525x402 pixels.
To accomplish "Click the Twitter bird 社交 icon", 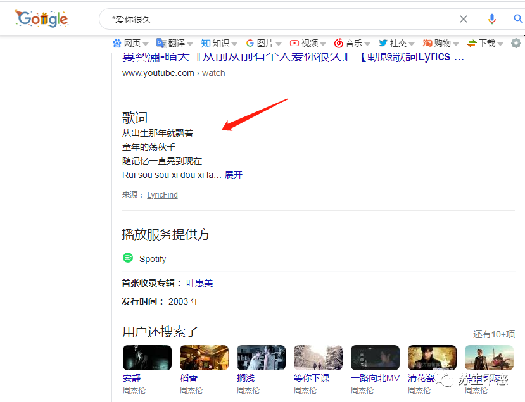I will pyautogui.click(x=383, y=43).
